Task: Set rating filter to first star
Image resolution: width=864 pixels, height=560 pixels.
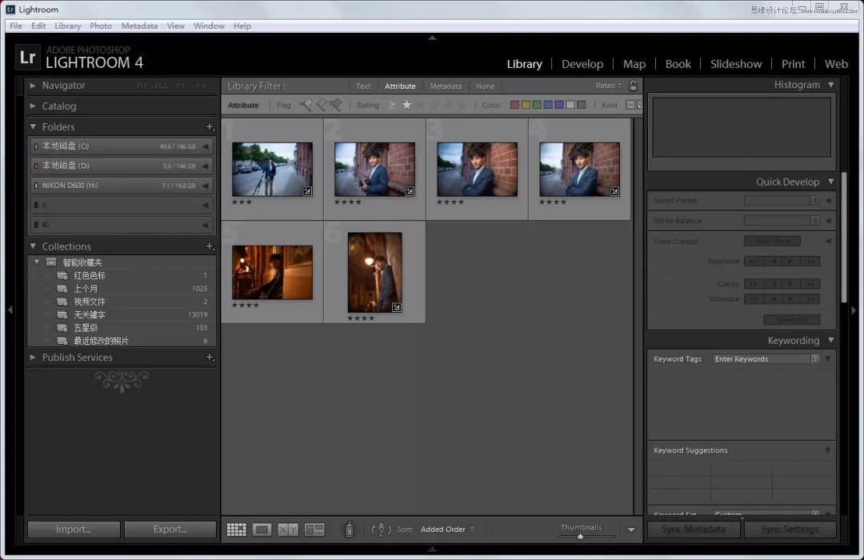Action: [406, 105]
